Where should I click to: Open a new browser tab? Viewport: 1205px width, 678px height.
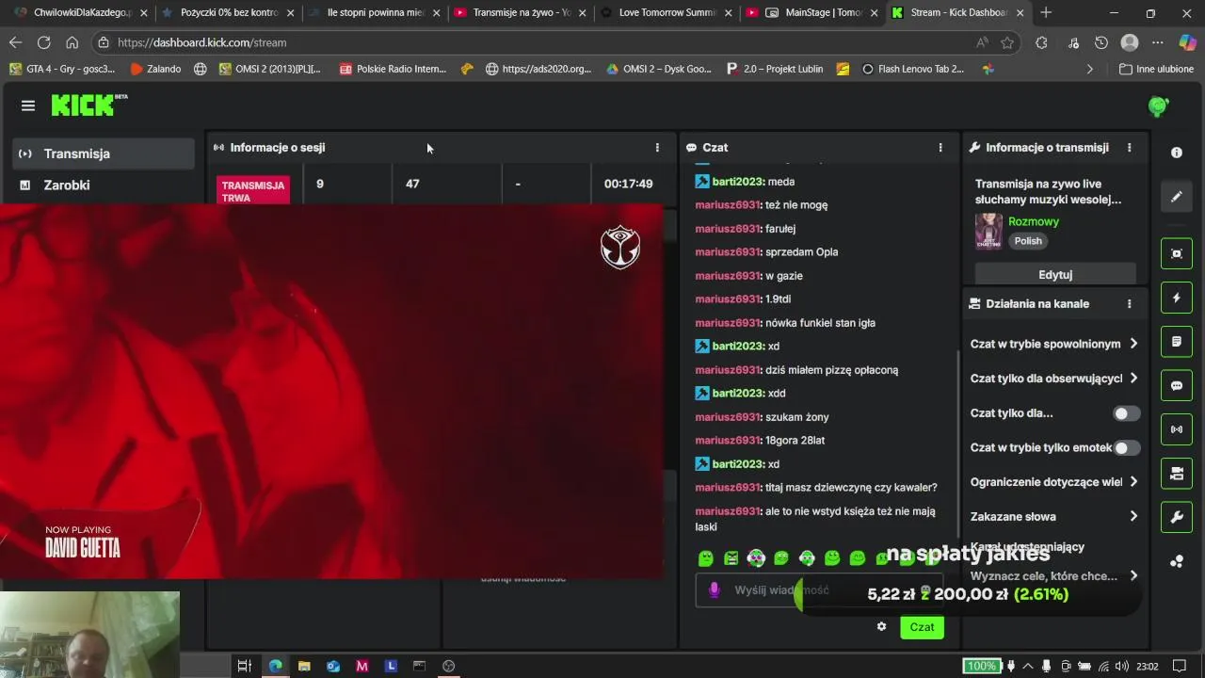point(1046,13)
